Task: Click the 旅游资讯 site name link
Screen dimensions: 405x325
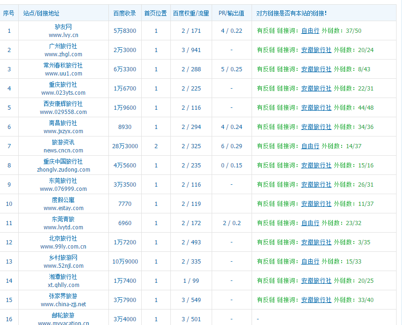Action: 63,142
